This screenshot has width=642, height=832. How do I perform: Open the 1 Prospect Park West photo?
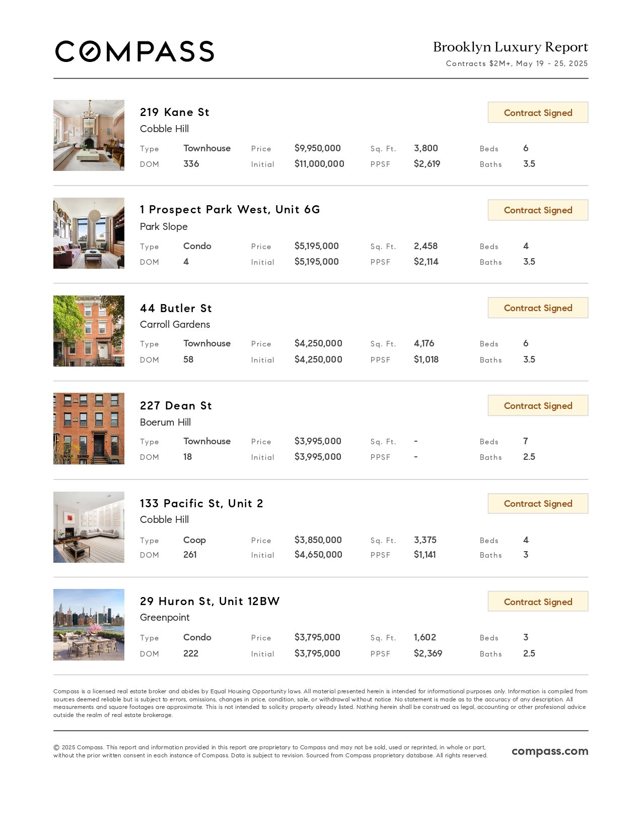(89, 233)
